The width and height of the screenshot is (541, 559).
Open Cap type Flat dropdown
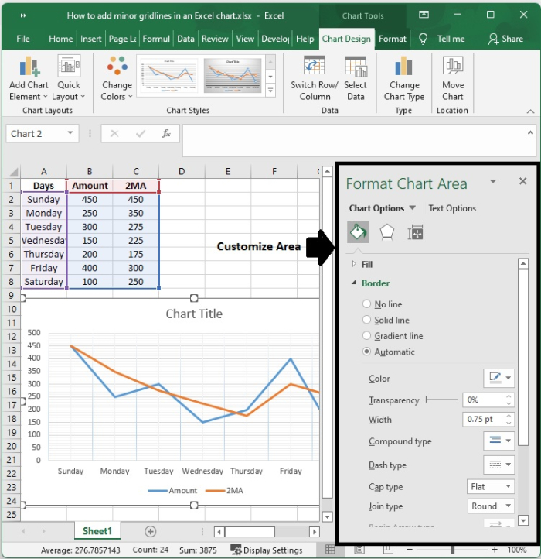point(491,486)
